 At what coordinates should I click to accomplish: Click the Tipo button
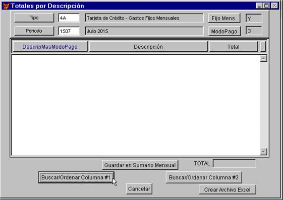[34, 18]
